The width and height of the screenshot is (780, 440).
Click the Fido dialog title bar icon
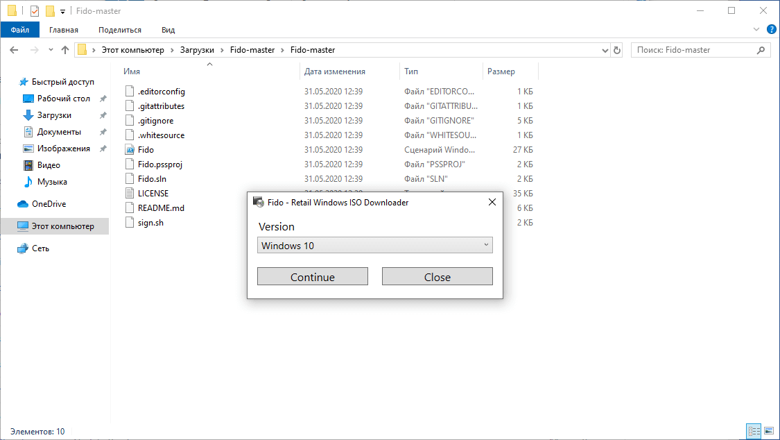tap(258, 202)
